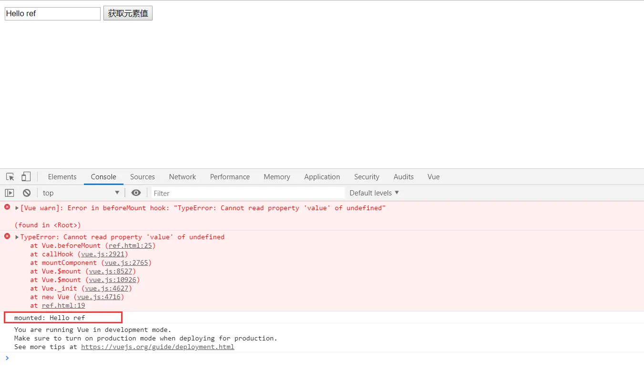The width and height of the screenshot is (644, 369).
Task: Open the ref.html:25 source link
Action: click(x=130, y=245)
